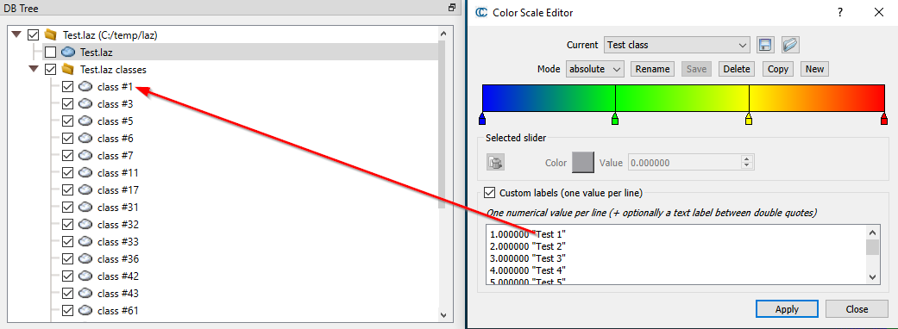Click the help question mark in dialog title
The width and height of the screenshot is (898, 329).
click(x=840, y=12)
